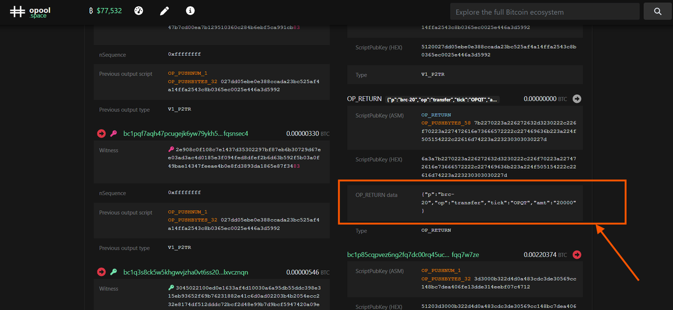
Task: Click green key icon inside bc1q3s8ck5w5 Witness value
Action: coord(171,288)
